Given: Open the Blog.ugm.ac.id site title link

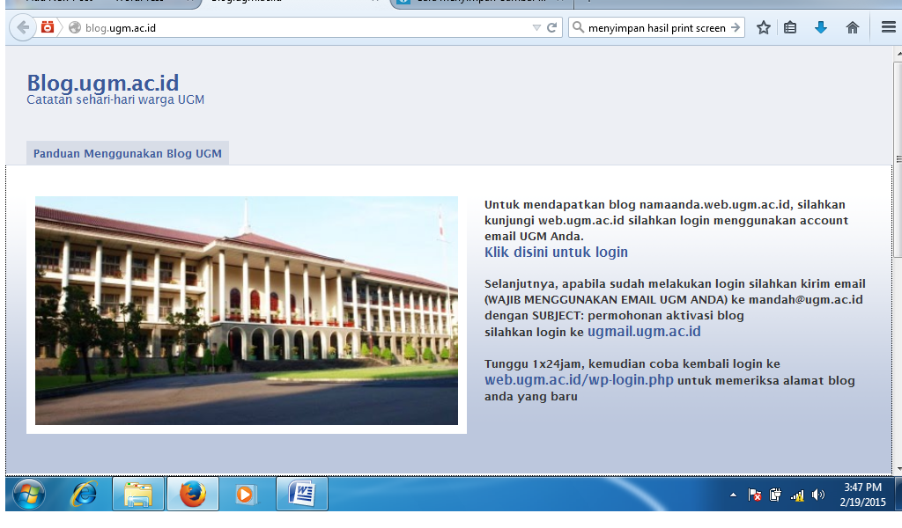Looking at the screenshot, I should point(103,83).
